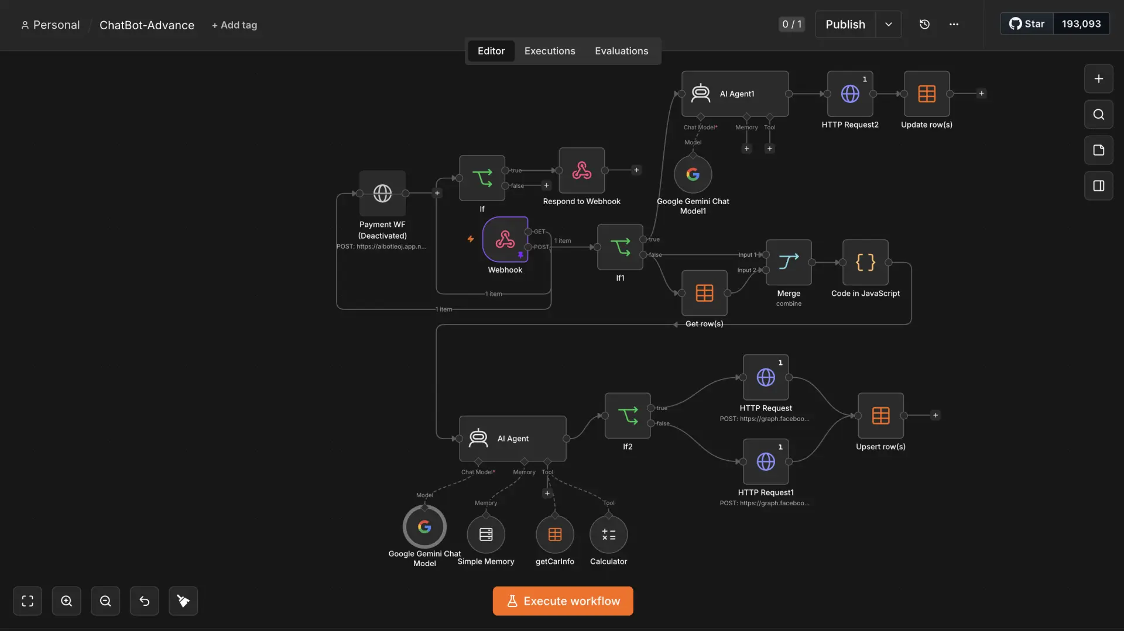
Task: Open the HTTP Request1 node
Action: click(x=766, y=461)
